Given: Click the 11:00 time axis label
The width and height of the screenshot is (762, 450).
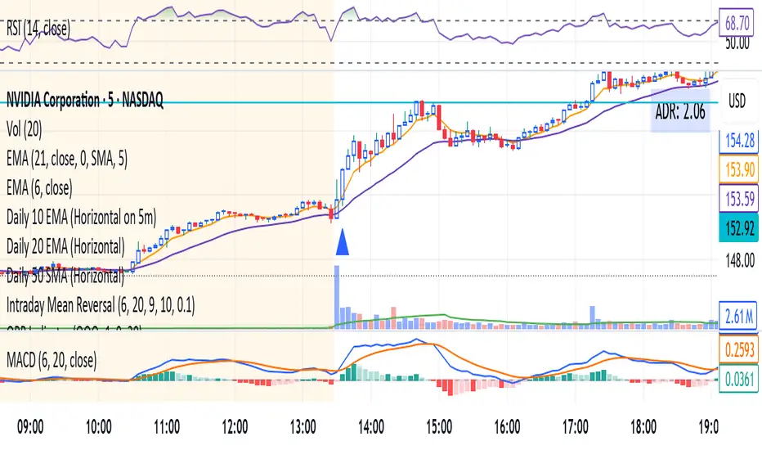Looking at the screenshot, I should coord(167,427).
